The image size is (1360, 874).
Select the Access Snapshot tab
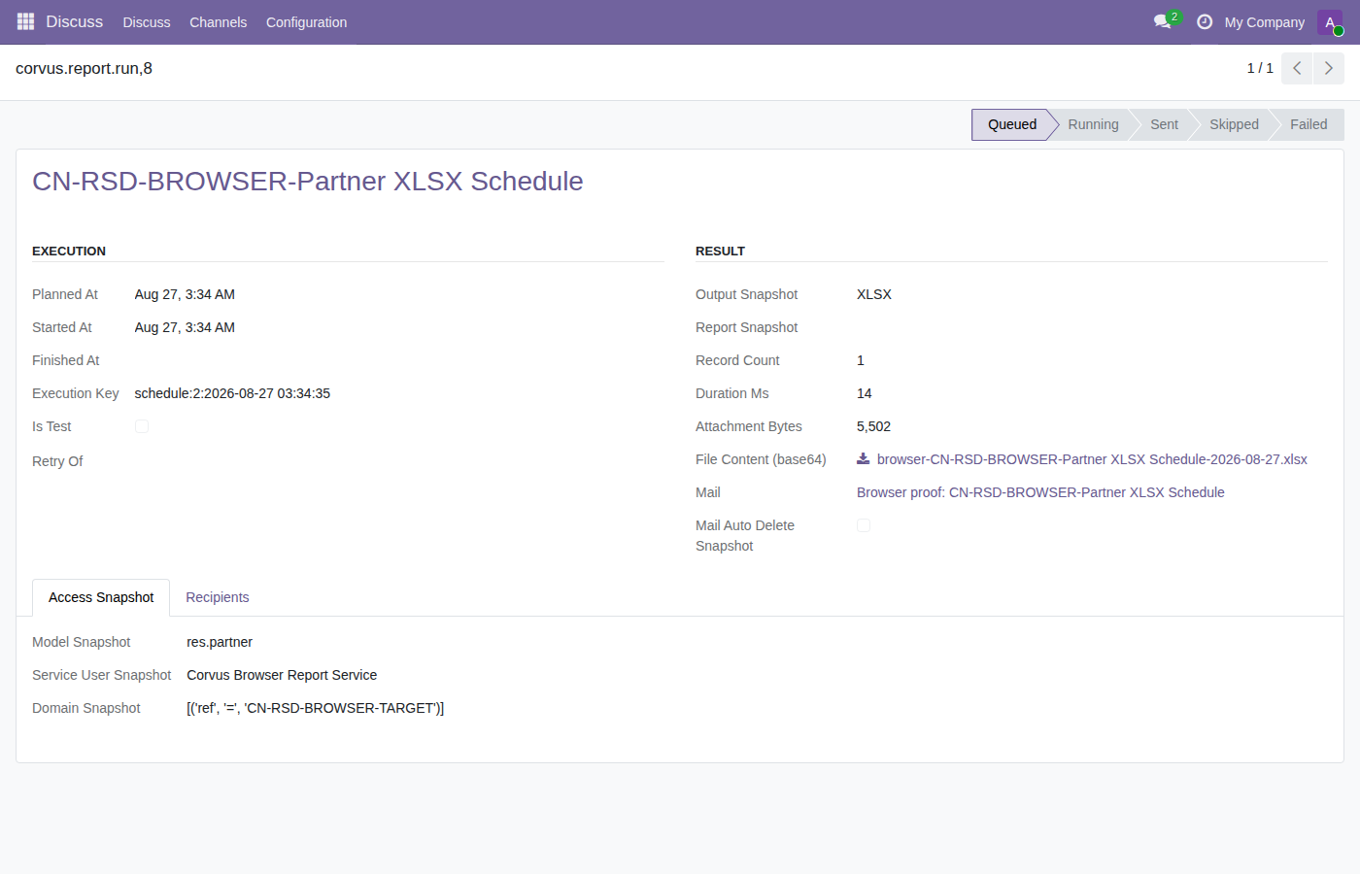(x=101, y=597)
